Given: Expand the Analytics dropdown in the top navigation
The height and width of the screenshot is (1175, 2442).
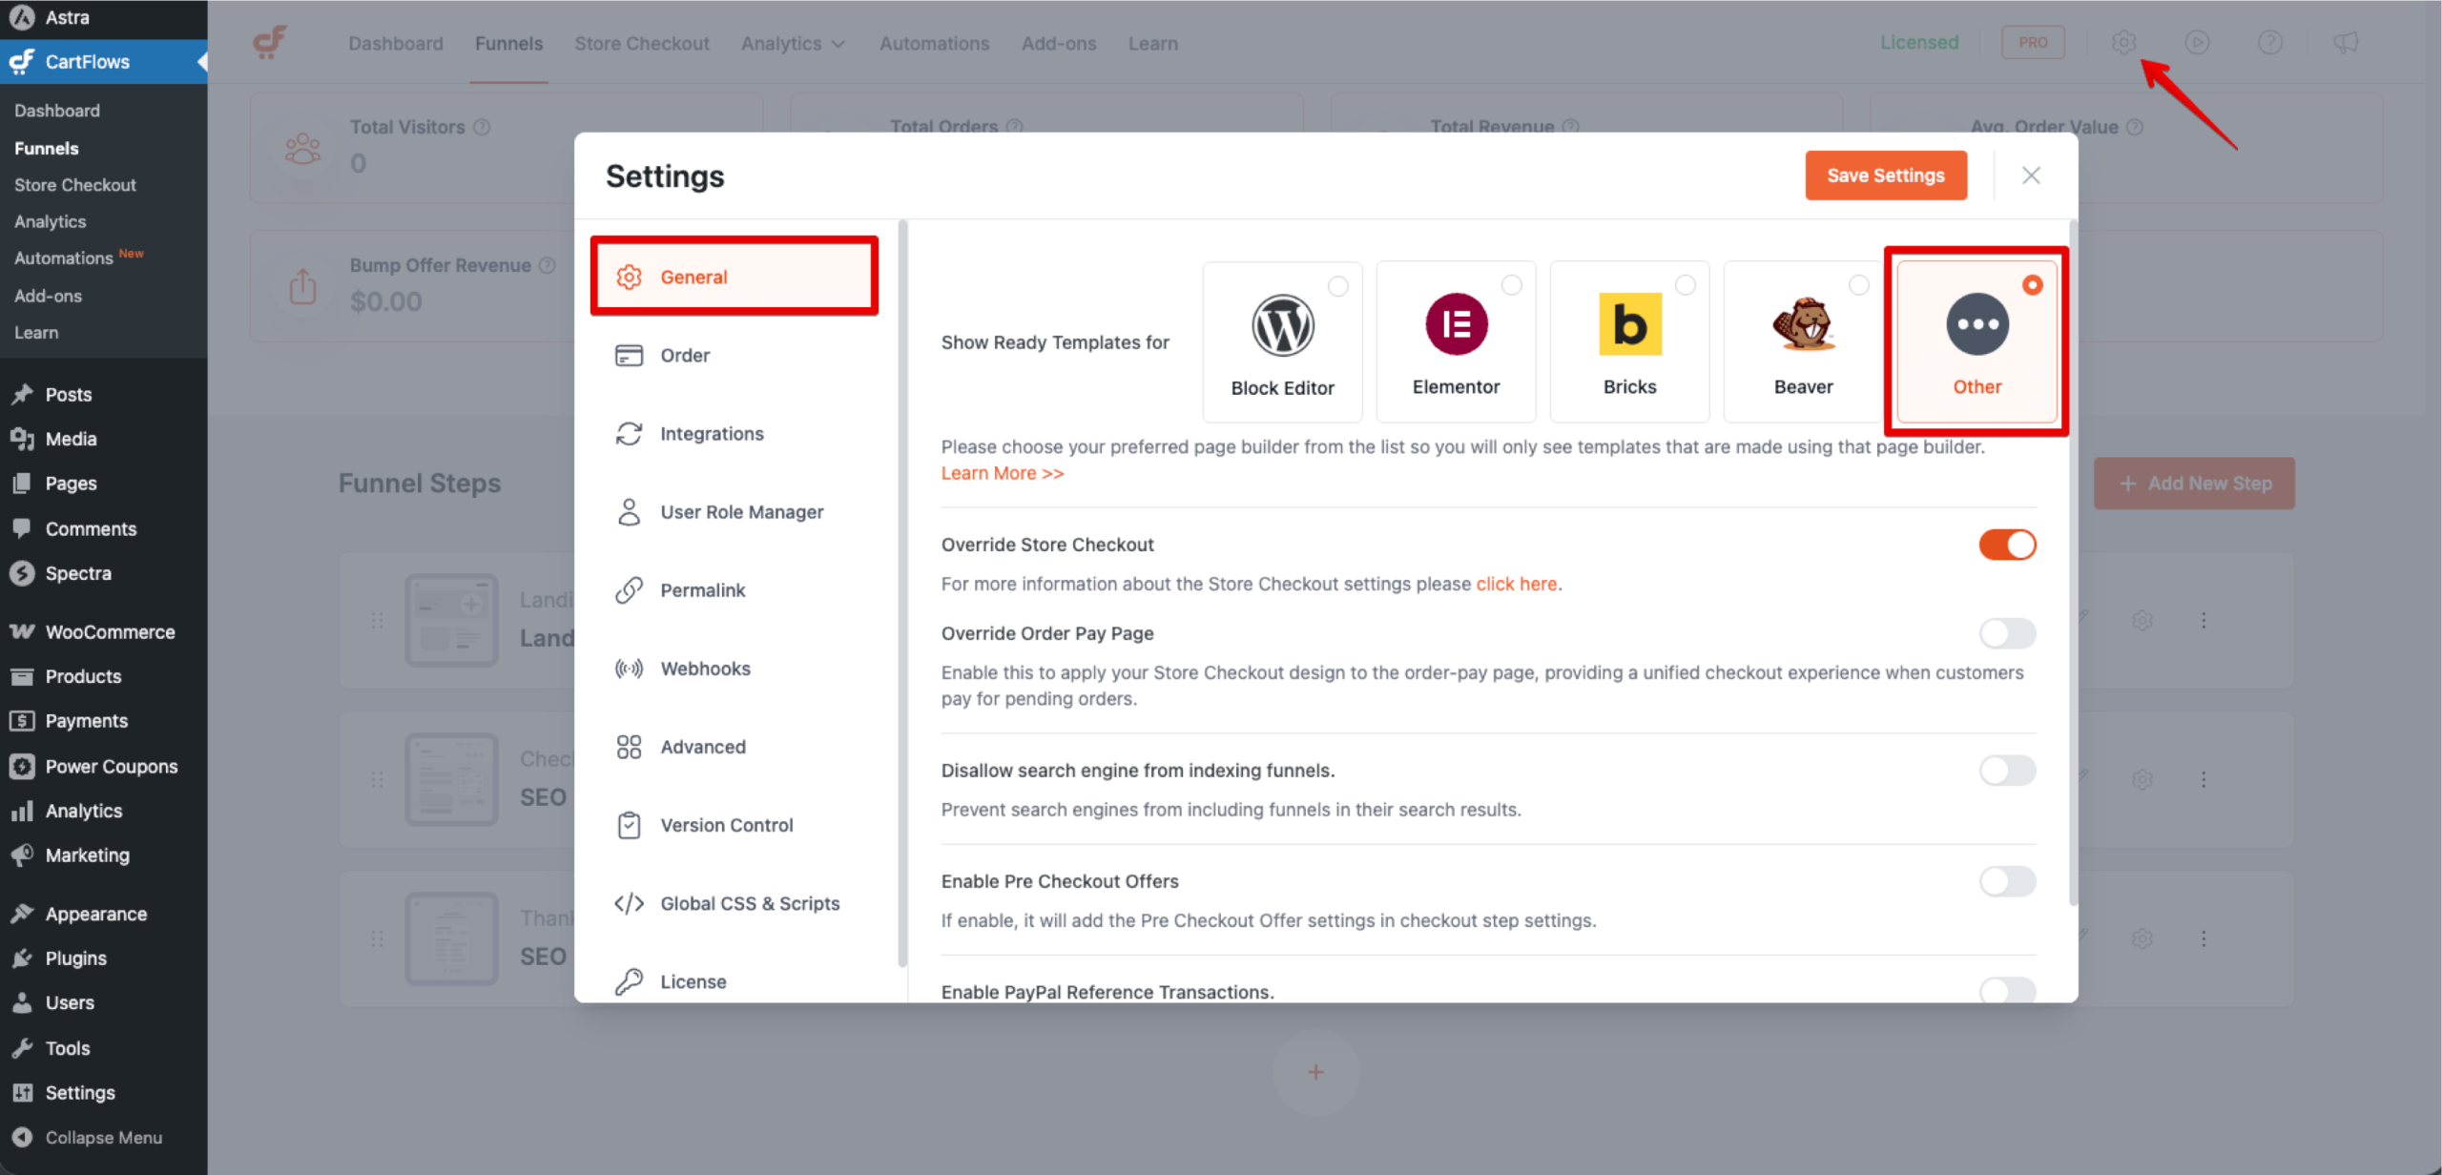Looking at the screenshot, I should click(x=793, y=43).
